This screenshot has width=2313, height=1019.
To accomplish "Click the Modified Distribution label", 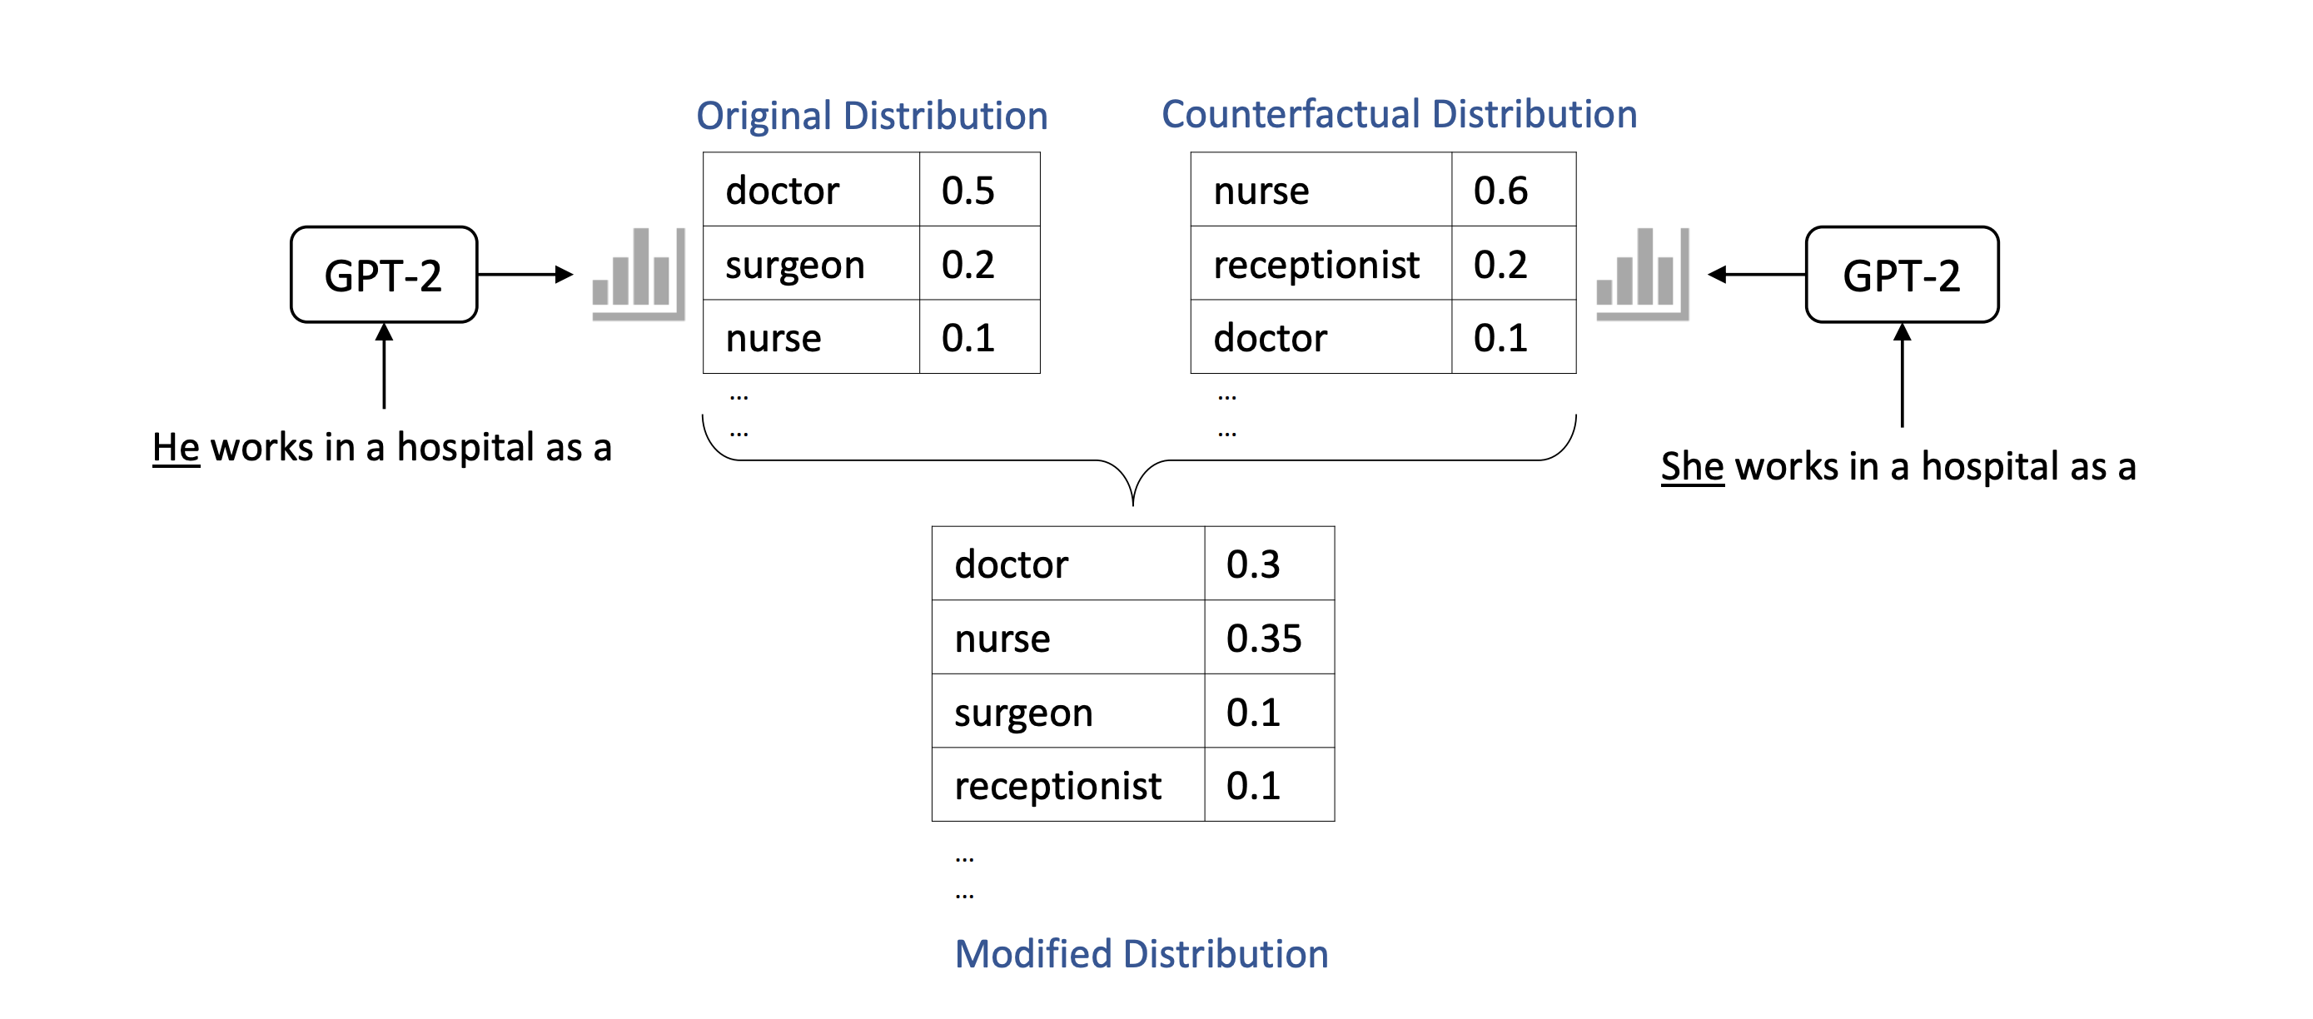I will [x=1142, y=953].
